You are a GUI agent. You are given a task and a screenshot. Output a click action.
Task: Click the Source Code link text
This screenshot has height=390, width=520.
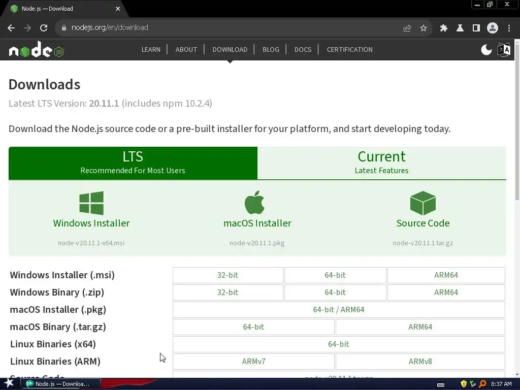coord(423,223)
